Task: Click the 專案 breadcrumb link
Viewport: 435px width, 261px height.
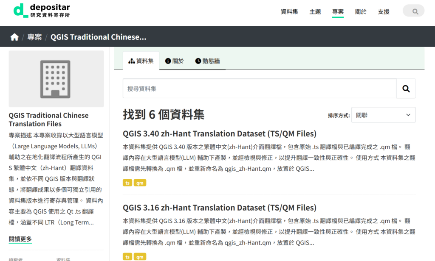Action: pyautogui.click(x=35, y=37)
